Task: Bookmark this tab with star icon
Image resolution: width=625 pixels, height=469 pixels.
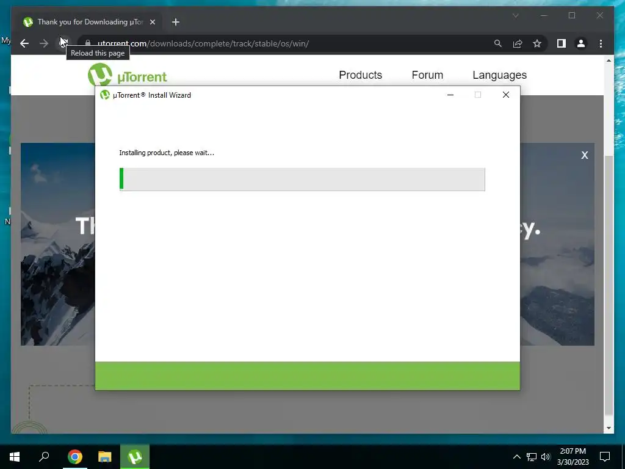Action: (537, 43)
